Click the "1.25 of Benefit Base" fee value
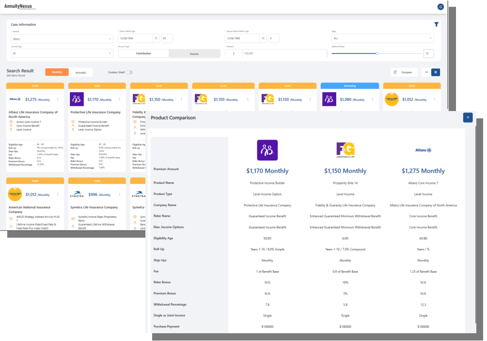The width and height of the screenshot is (487, 341). (x=424, y=272)
